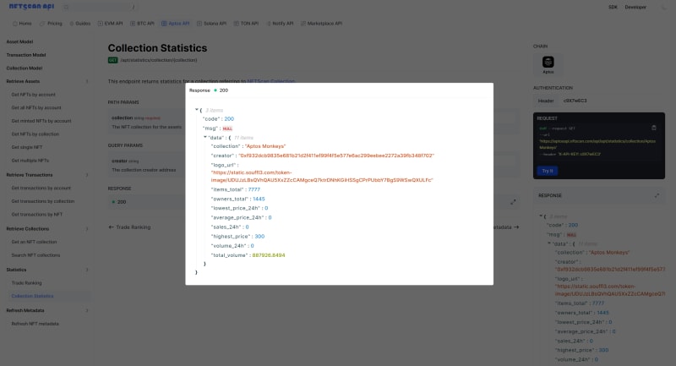Switch to the Solana API tab
This screenshot has height=366, width=676.
pos(212,24)
